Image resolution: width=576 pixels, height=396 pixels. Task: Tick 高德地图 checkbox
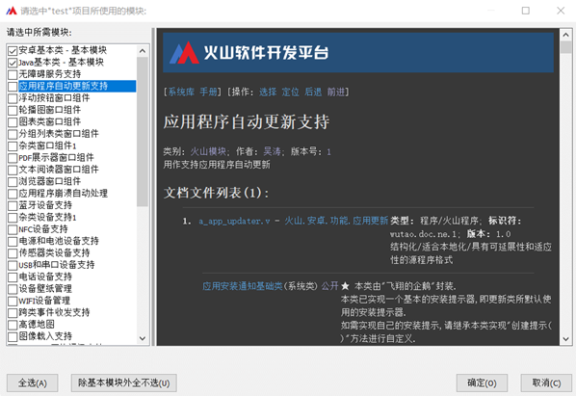(13, 325)
